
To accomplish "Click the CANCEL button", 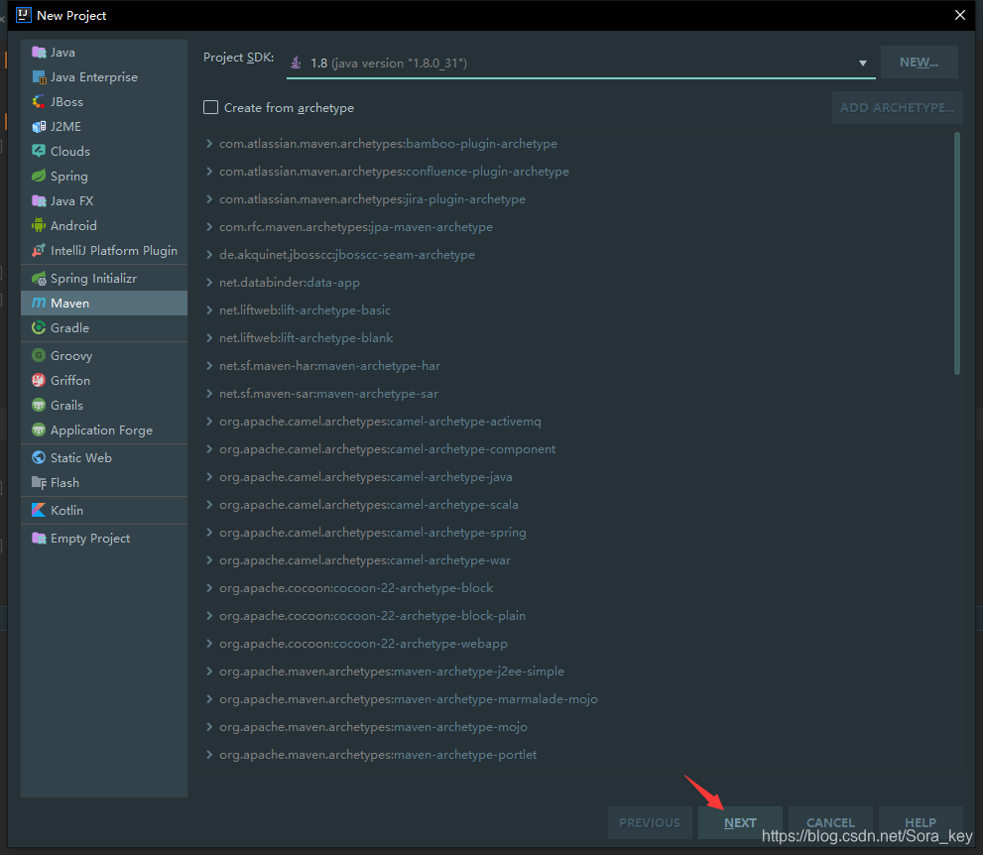I will (830, 822).
